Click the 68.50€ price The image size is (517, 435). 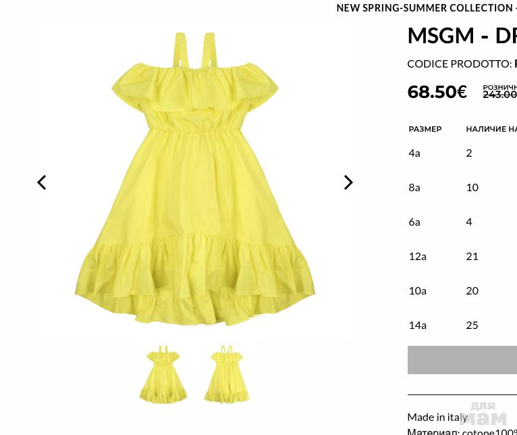click(437, 92)
